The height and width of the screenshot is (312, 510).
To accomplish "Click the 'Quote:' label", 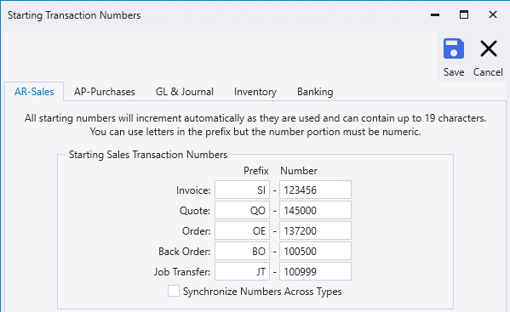I will point(195,211).
